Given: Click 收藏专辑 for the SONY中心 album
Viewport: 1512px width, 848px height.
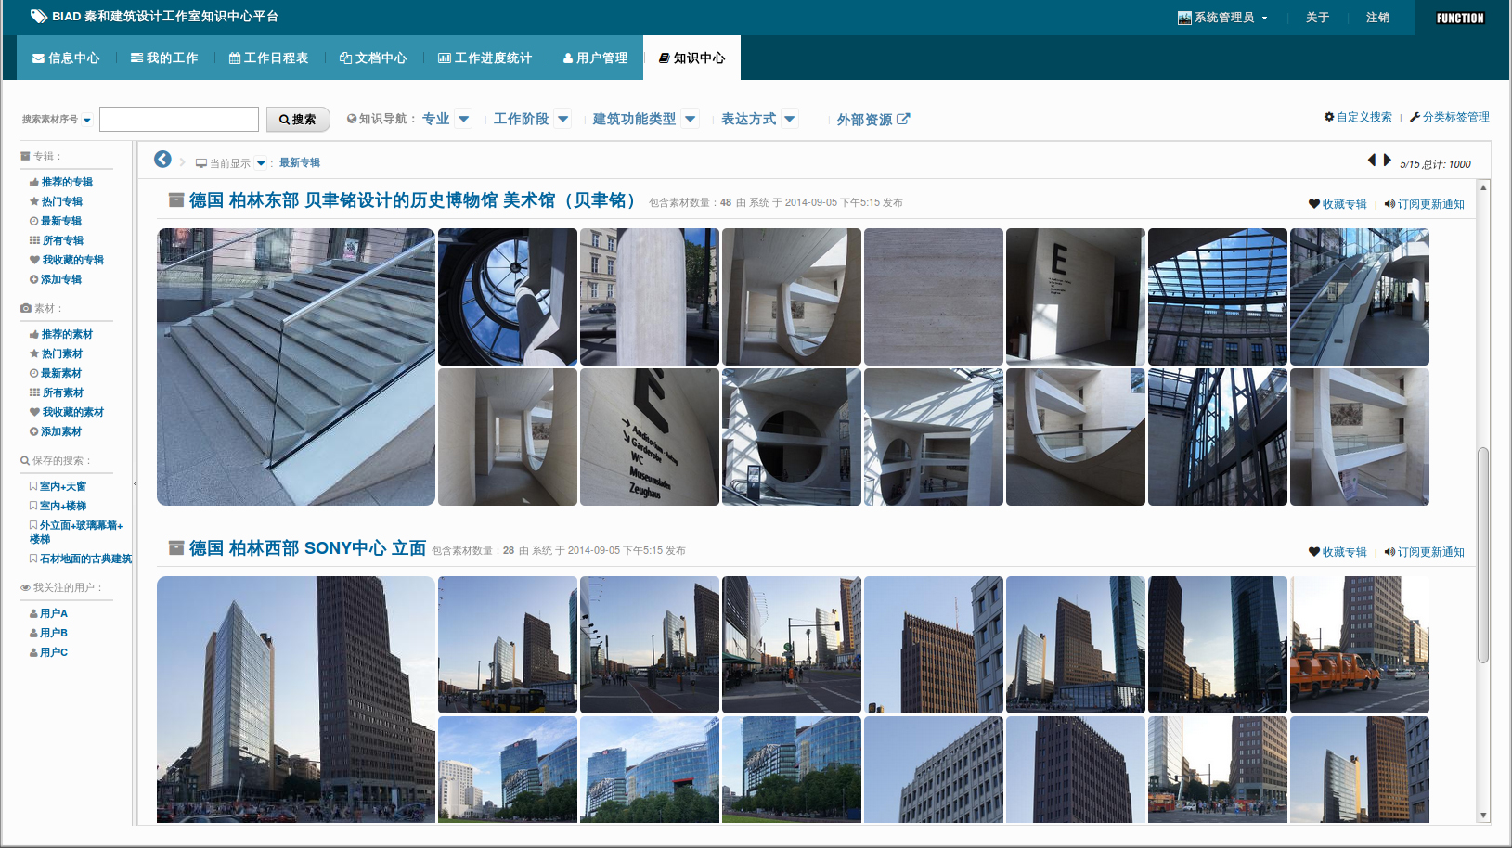Looking at the screenshot, I should click(x=1338, y=552).
